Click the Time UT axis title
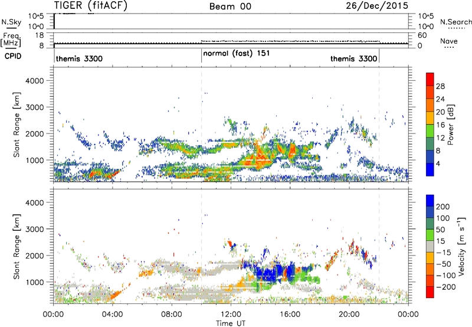This screenshot has height=327, width=472. pyautogui.click(x=231, y=323)
